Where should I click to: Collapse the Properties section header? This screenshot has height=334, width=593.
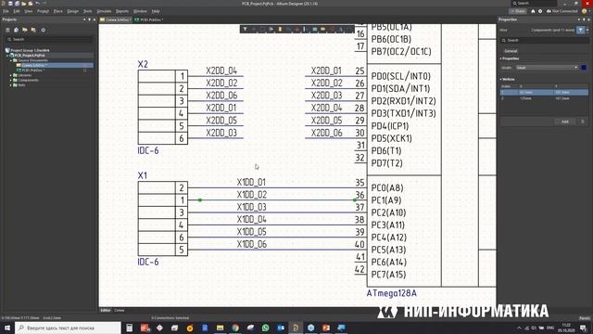click(510, 58)
